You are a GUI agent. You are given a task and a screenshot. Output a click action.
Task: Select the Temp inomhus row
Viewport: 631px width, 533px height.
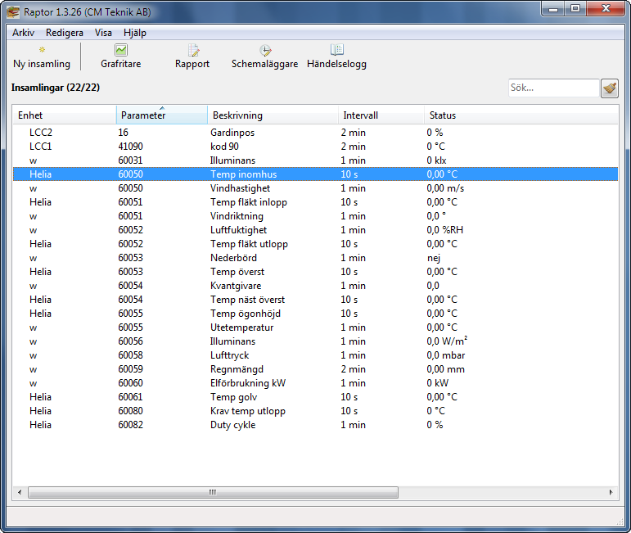point(316,174)
